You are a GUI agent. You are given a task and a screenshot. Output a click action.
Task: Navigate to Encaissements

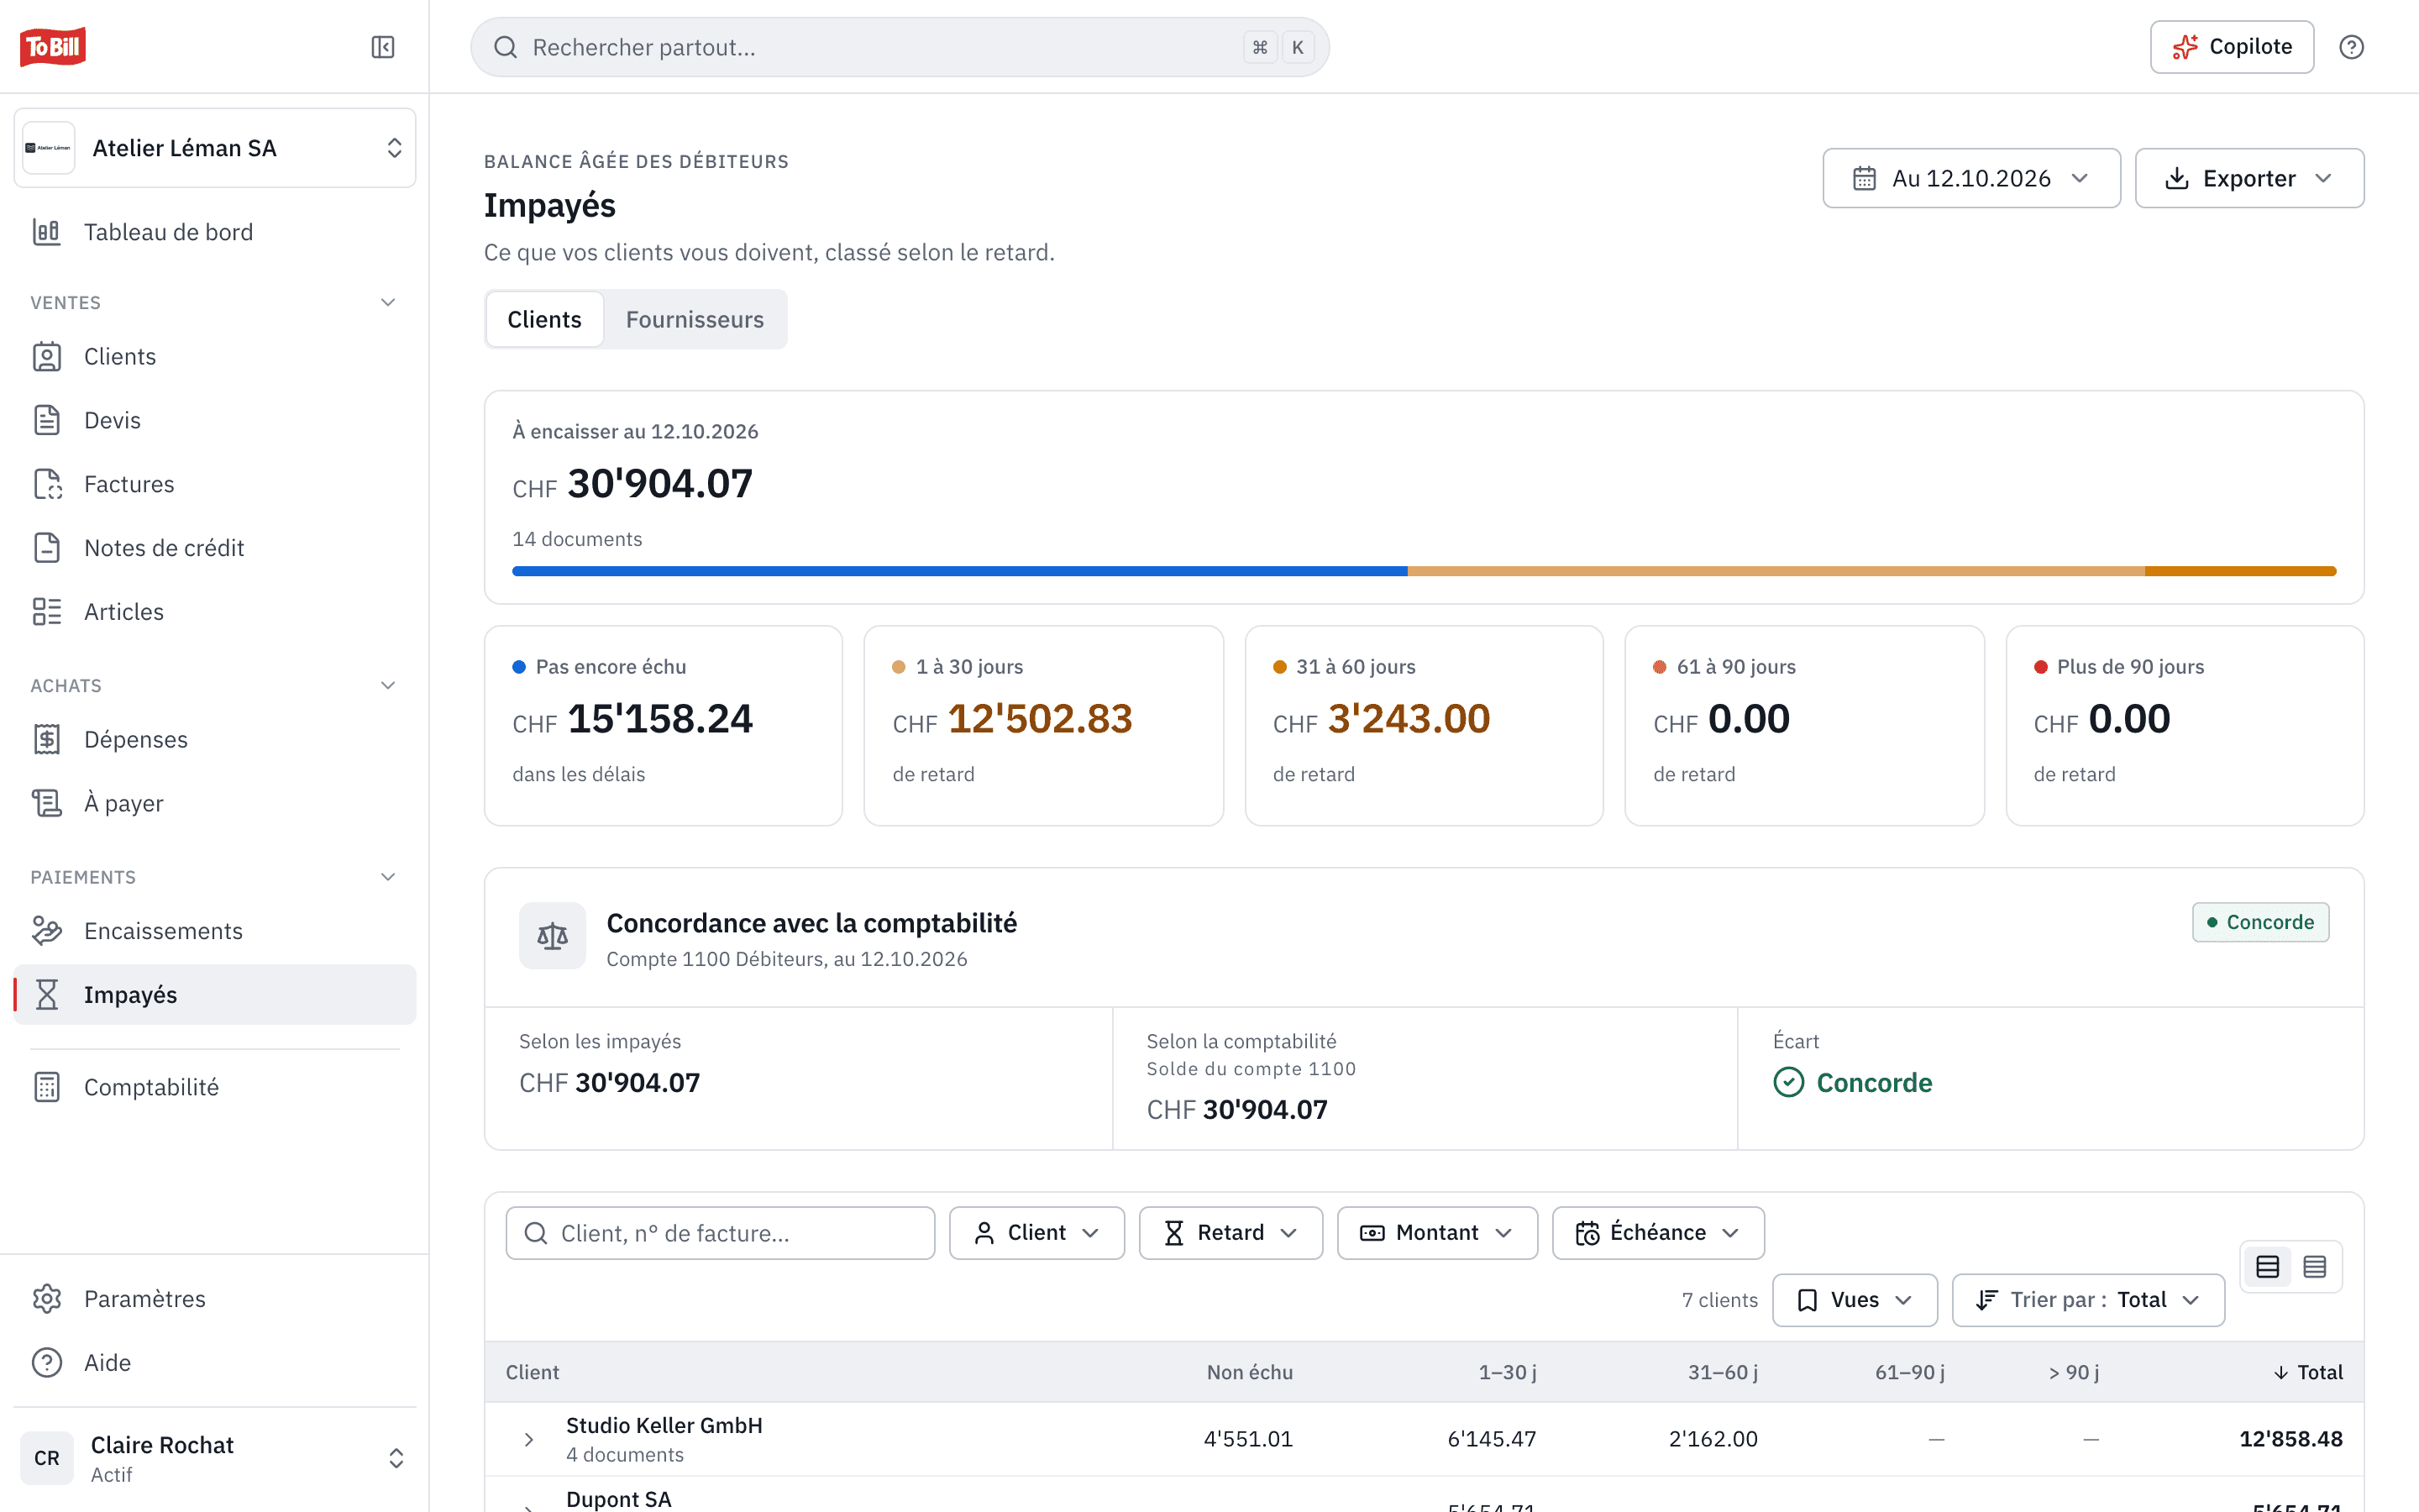click(215, 931)
